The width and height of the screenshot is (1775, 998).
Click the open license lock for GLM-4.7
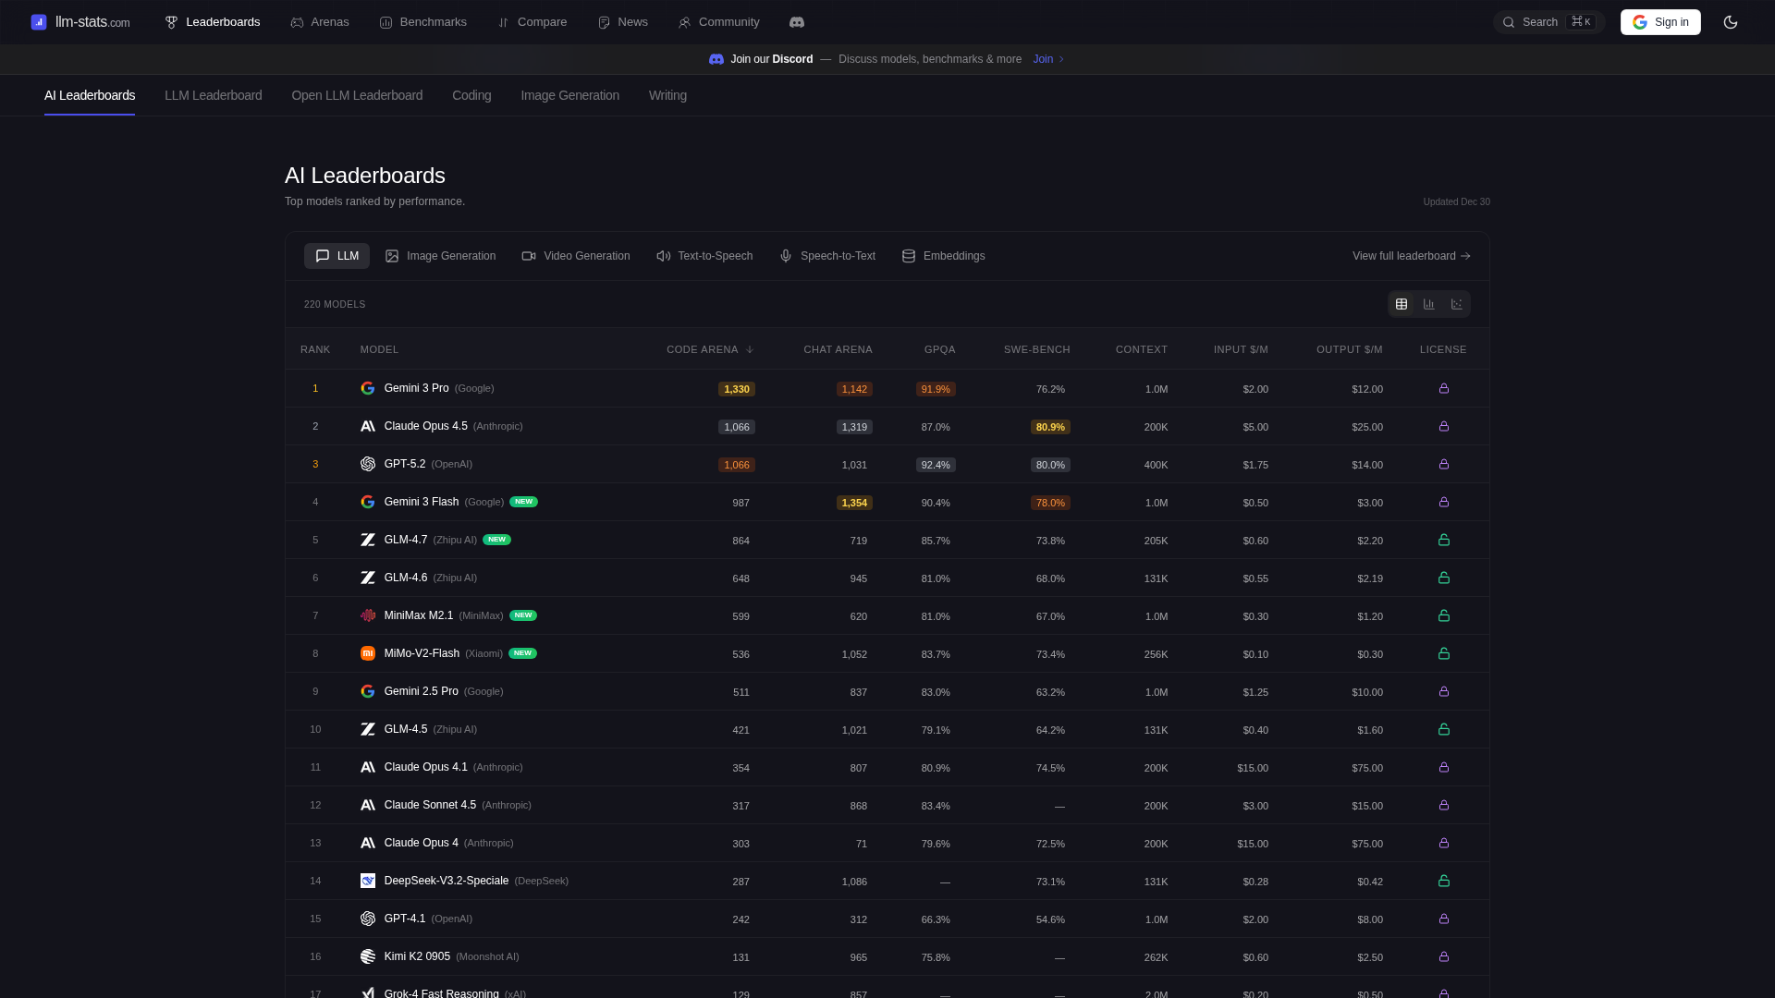(x=1443, y=541)
